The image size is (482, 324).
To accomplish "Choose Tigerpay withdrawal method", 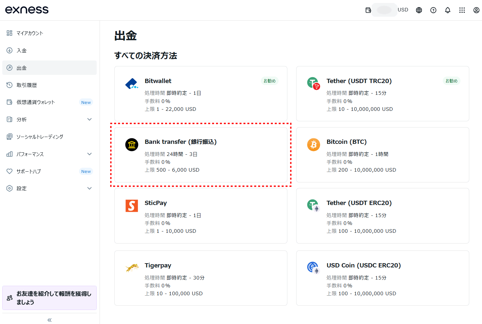I will click(201, 278).
